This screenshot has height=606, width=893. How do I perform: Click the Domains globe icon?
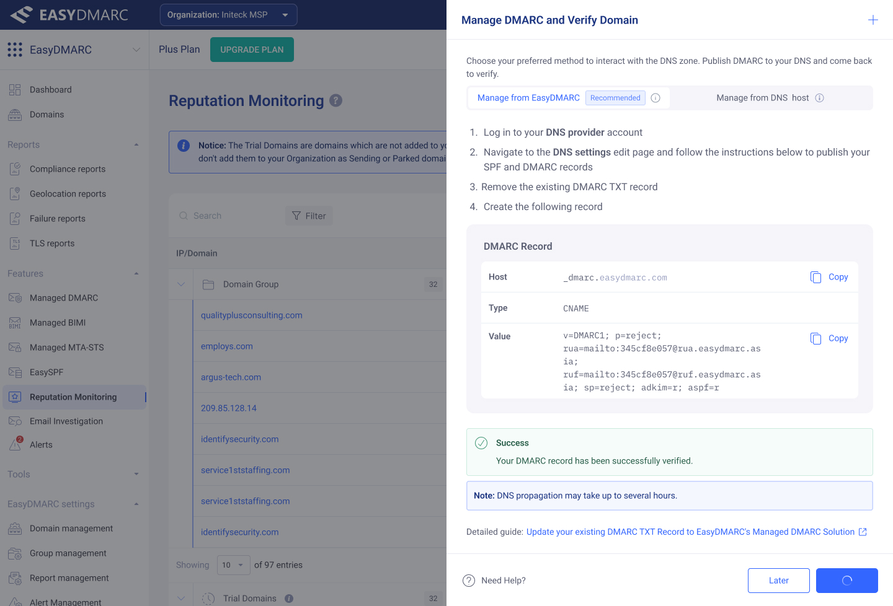pos(15,115)
